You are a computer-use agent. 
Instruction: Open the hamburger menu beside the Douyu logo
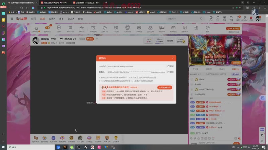tap(12, 19)
